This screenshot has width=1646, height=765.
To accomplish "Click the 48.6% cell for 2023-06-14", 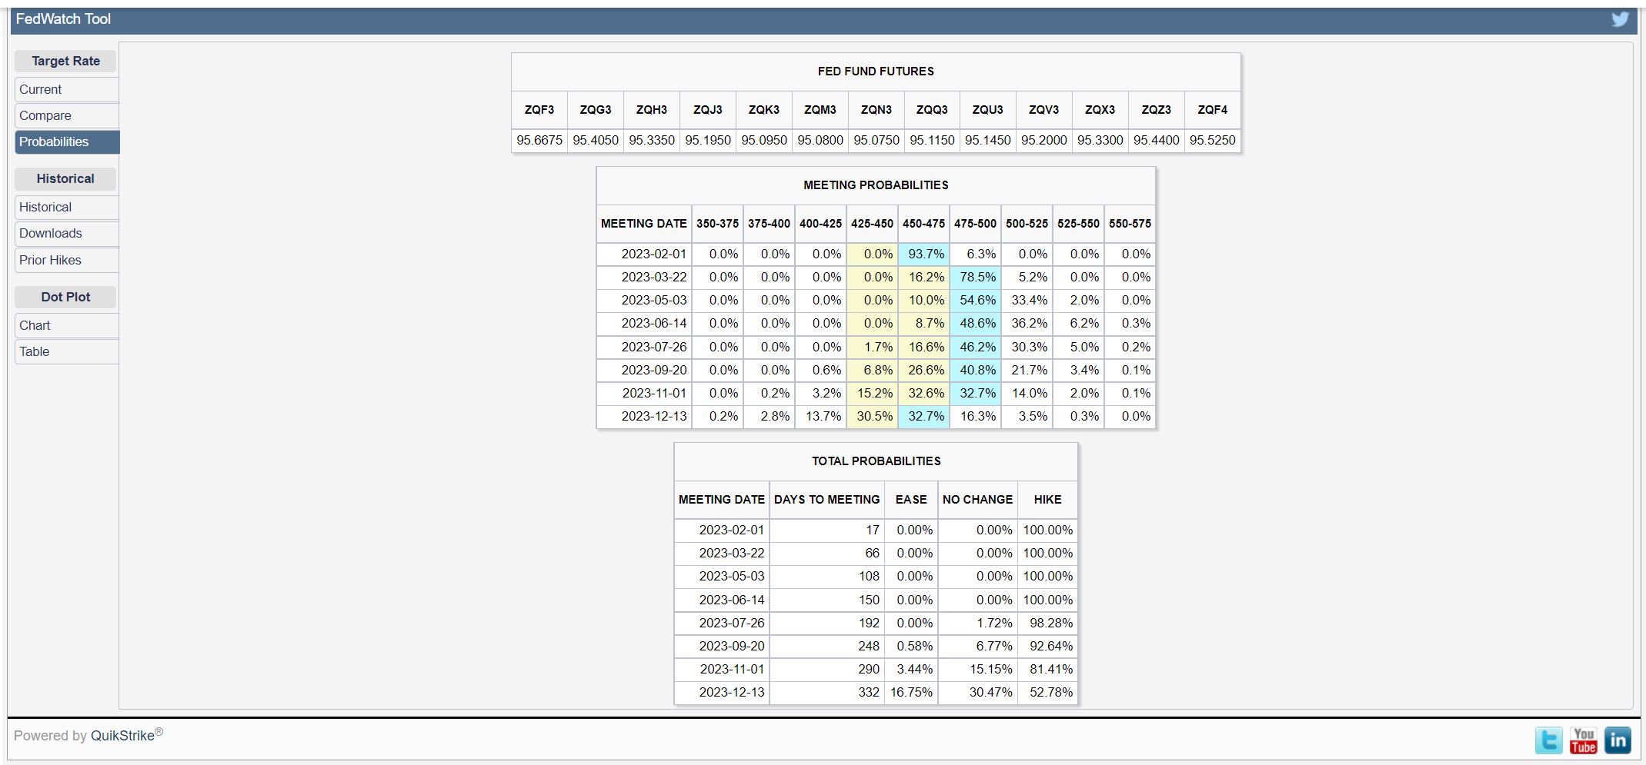I will pos(976,323).
